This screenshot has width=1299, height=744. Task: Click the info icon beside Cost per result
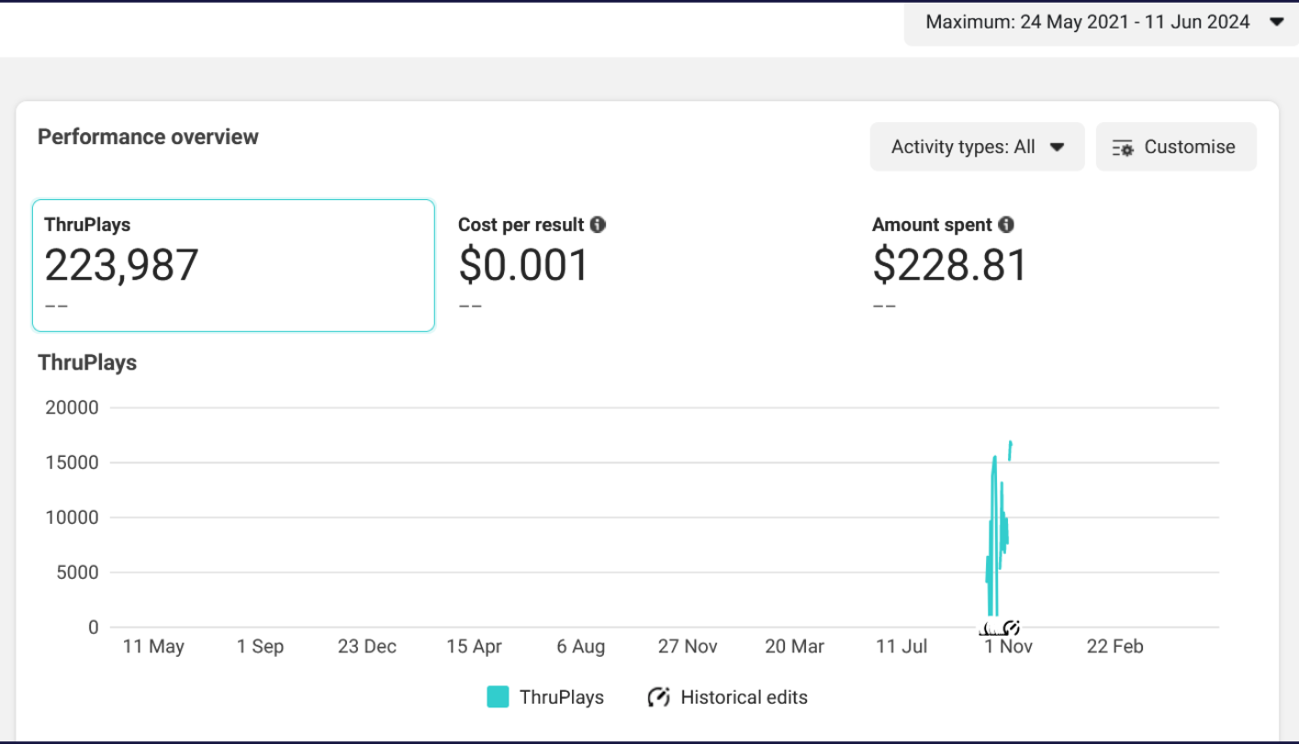coord(598,225)
